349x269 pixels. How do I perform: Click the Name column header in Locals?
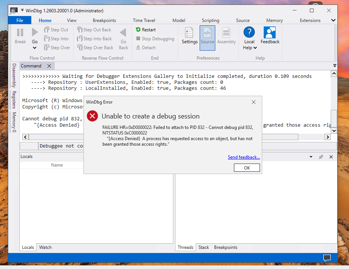[x=57, y=165]
